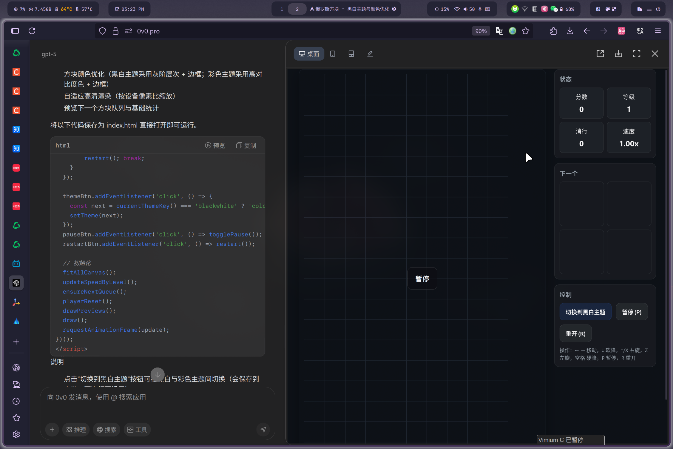Switch the preview to tablet view
The image size is (673, 449).
(333, 54)
